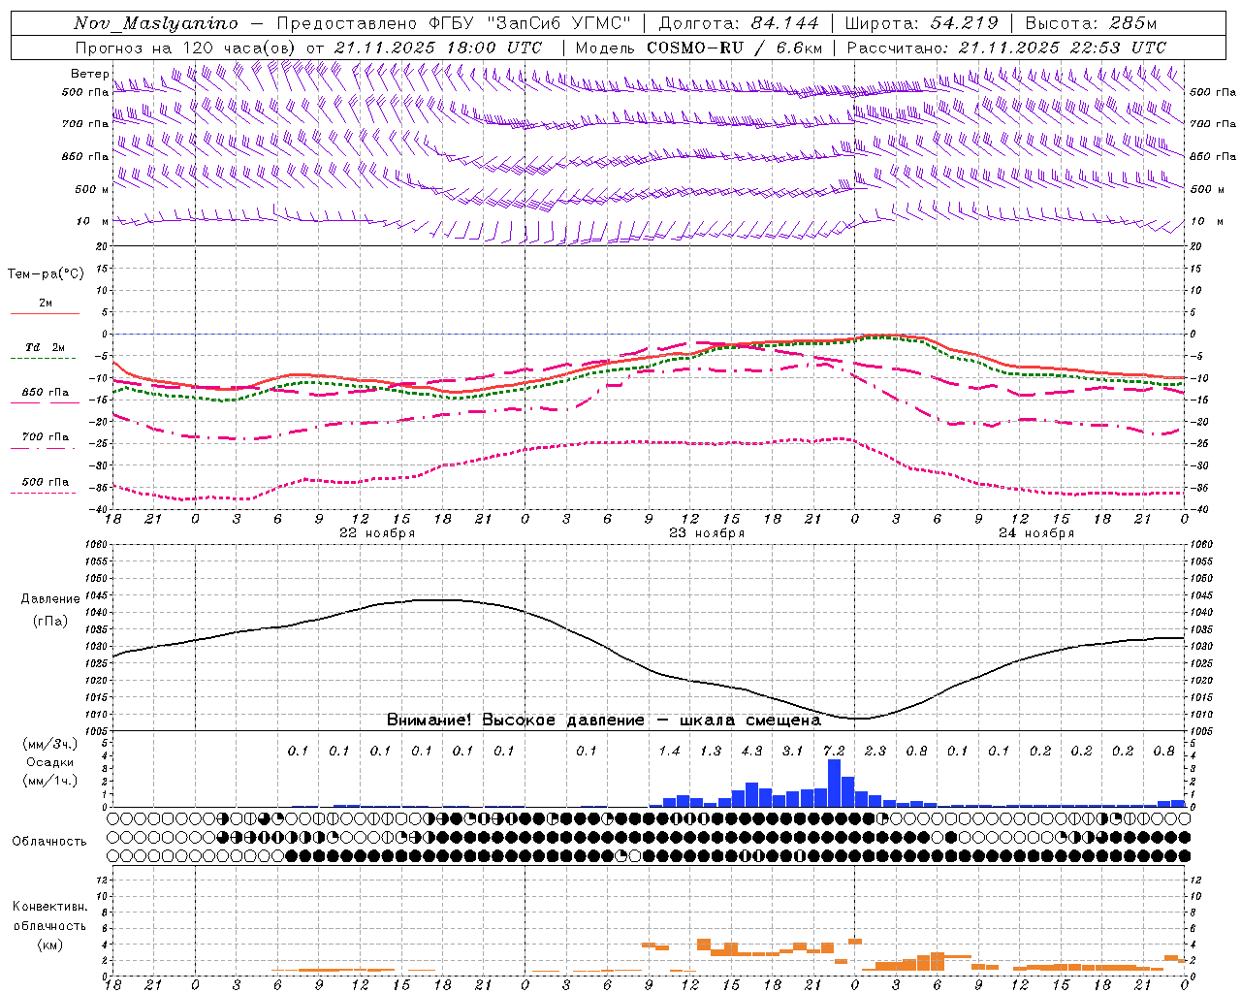1241x993 pixels.
Task: Click the '22 ноября' date label
Action: click(377, 533)
